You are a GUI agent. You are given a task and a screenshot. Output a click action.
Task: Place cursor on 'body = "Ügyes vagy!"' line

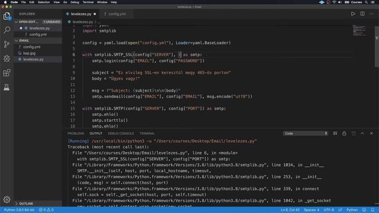coord(116,79)
